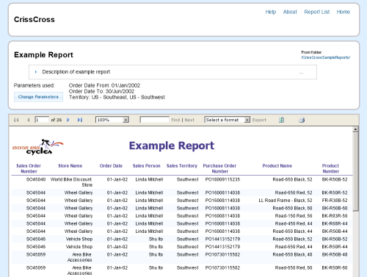This screenshot has width=367, height=277.
Task: Click the Export link
Action: (x=259, y=120)
